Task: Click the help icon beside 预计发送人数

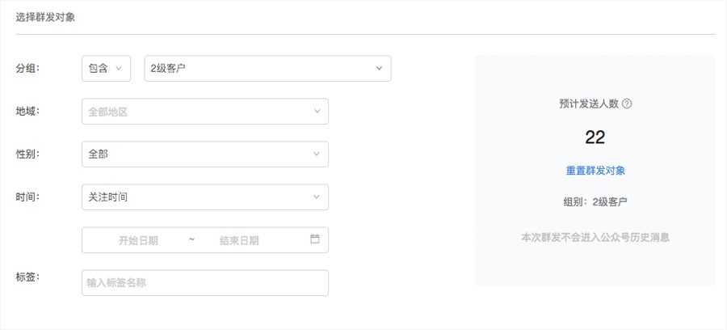Action: pyautogui.click(x=627, y=104)
